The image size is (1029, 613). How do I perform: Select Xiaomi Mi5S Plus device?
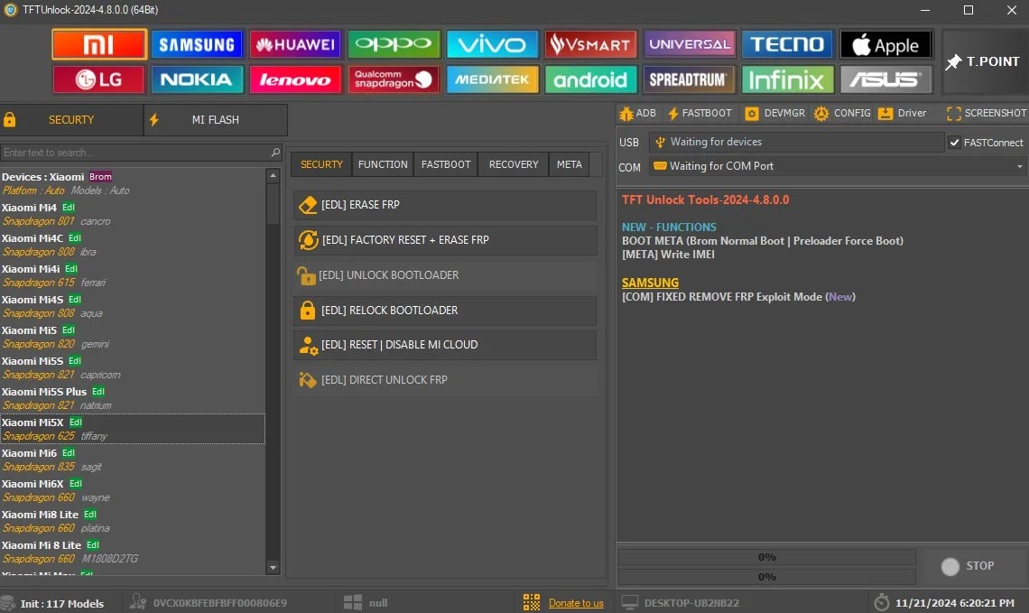[x=133, y=398]
